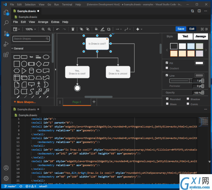Toggle the shadow toolbar icon
The height and width of the screenshot is (190, 212).
click(x=109, y=29)
